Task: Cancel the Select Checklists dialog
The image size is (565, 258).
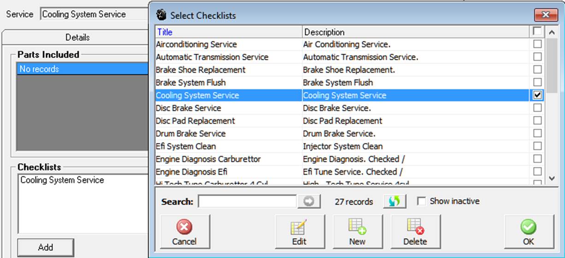Action: (184, 232)
